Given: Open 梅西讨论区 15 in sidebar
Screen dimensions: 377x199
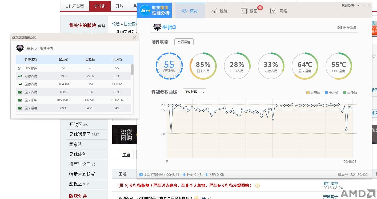Looking at the screenshot, I should click(x=82, y=164).
